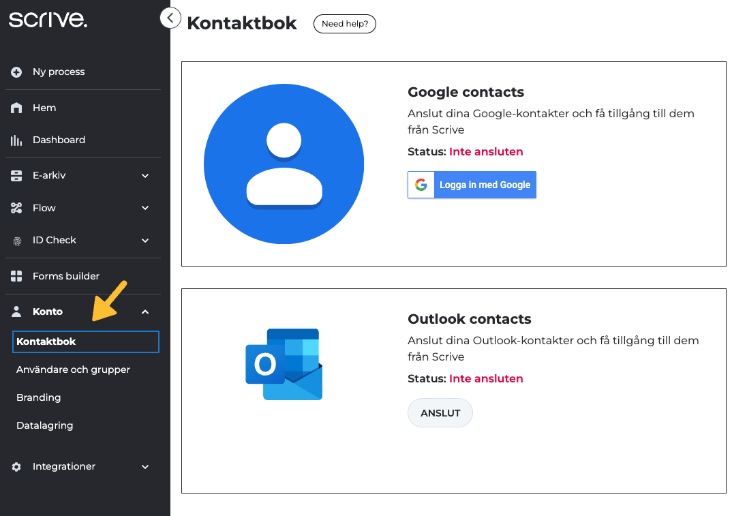Click the Ny process plus icon
The width and height of the screenshot is (747, 516).
17,72
